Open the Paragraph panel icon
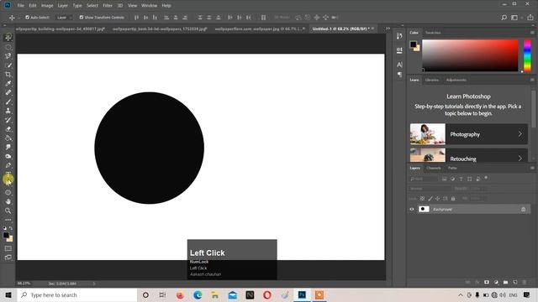This screenshot has height=302, width=538. point(399,75)
